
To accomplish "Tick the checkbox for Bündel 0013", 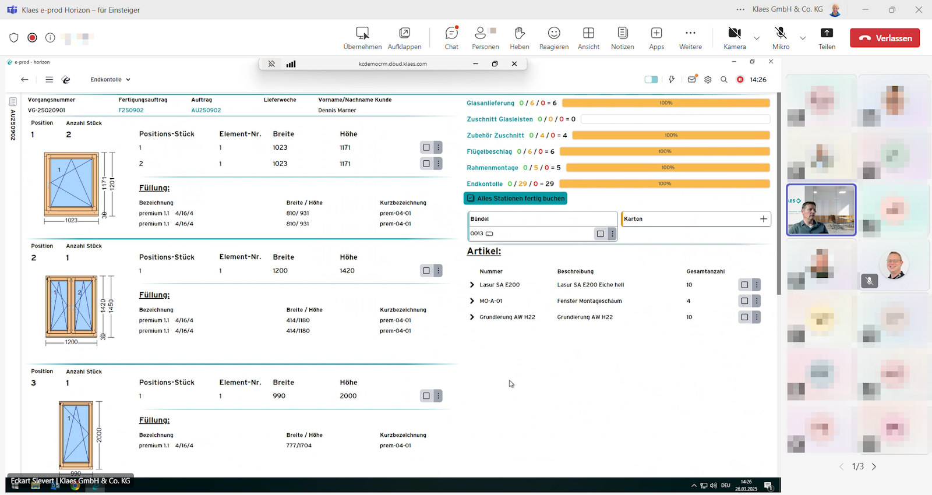I will [600, 234].
